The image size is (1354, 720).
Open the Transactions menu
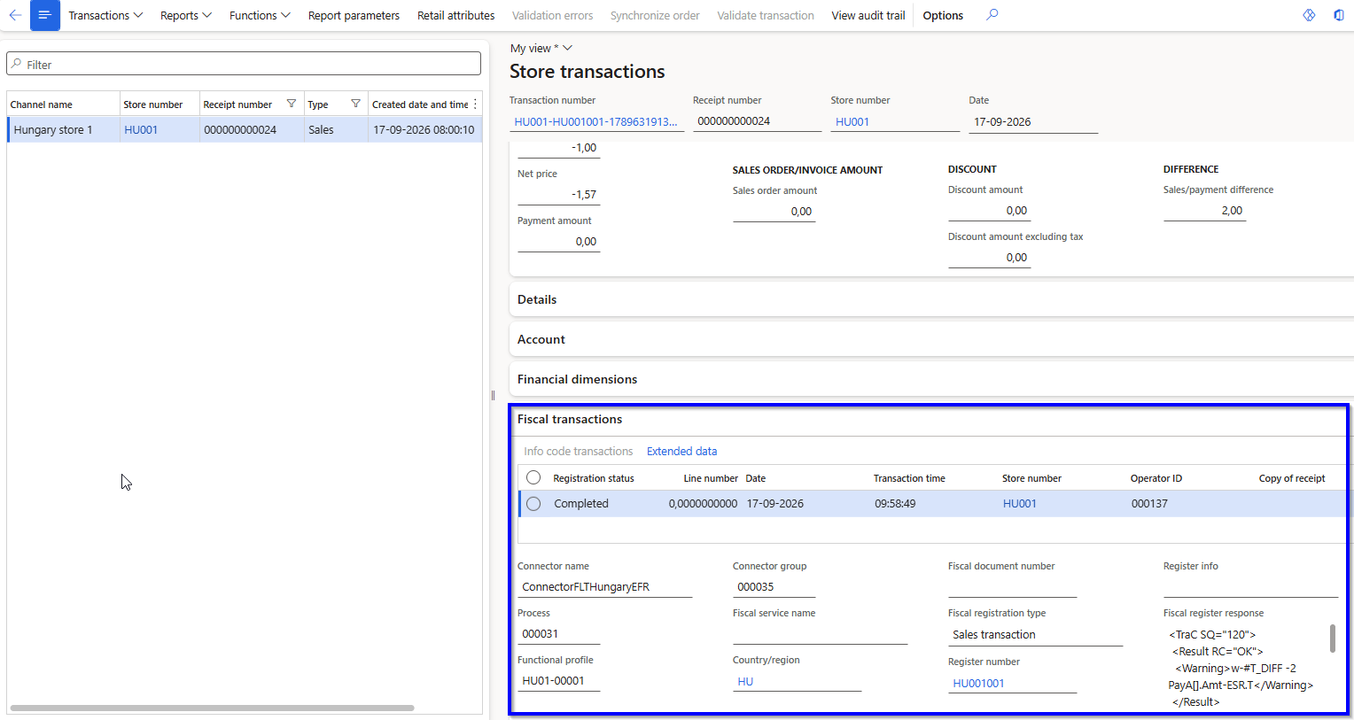(x=105, y=15)
